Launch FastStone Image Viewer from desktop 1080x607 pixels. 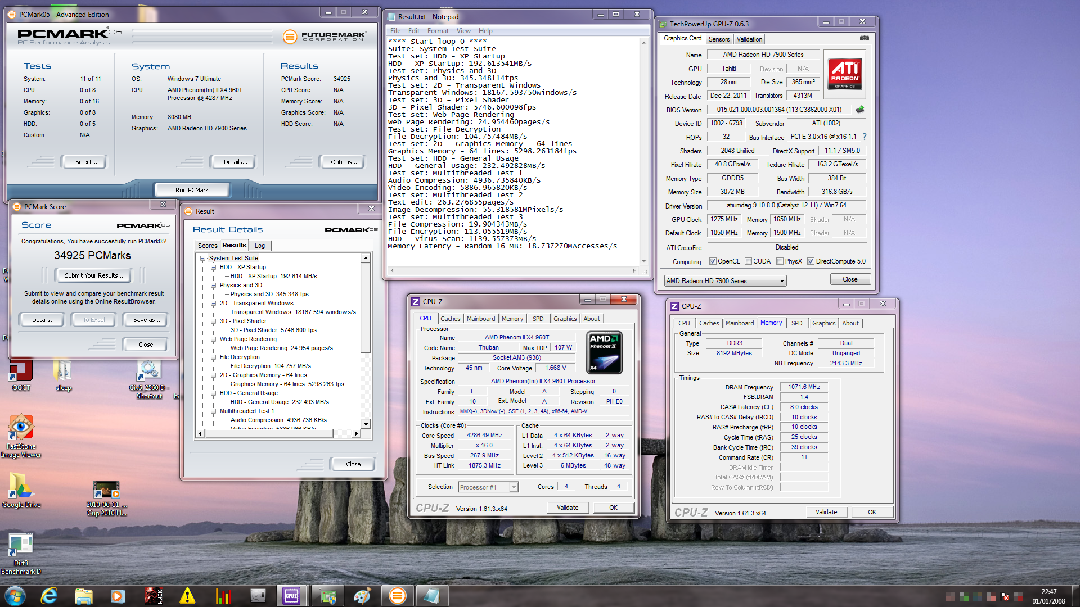pos(21,436)
